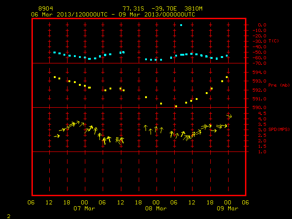The image size is (292, 219).
Task: Click the 08 Mar date label
Action: [156, 209]
